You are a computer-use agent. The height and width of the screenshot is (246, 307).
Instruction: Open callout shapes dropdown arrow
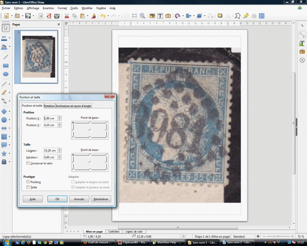click(x=9, y=145)
